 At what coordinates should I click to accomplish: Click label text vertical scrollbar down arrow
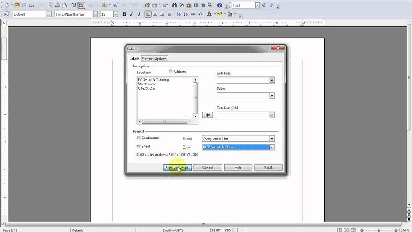pyautogui.click(x=195, y=117)
